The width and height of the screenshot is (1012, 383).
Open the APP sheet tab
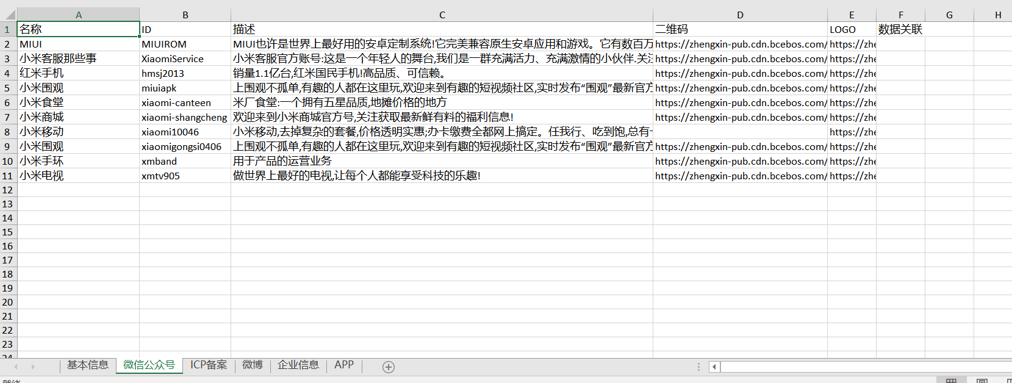pyautogui.click(x=344, y=365)
